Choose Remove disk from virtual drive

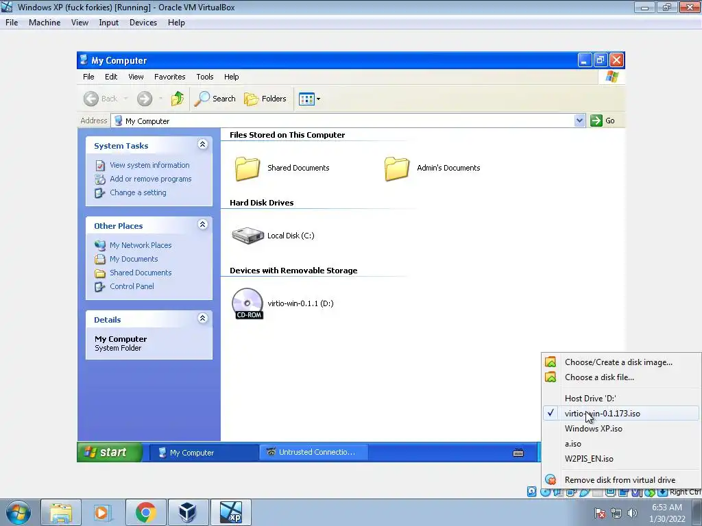click(621, 480)
